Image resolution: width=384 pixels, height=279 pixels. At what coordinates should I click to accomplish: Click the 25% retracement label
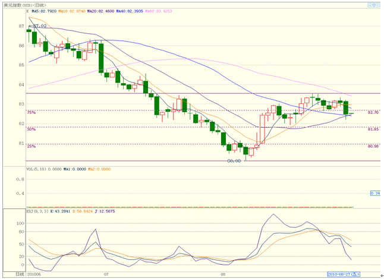[31, 146]
